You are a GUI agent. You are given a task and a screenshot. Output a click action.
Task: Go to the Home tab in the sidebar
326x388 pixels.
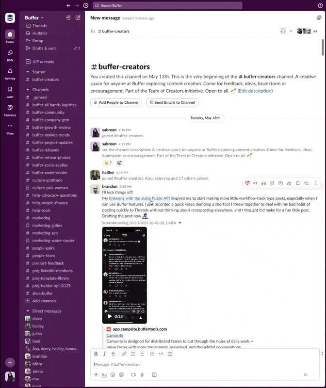[10, 37]
